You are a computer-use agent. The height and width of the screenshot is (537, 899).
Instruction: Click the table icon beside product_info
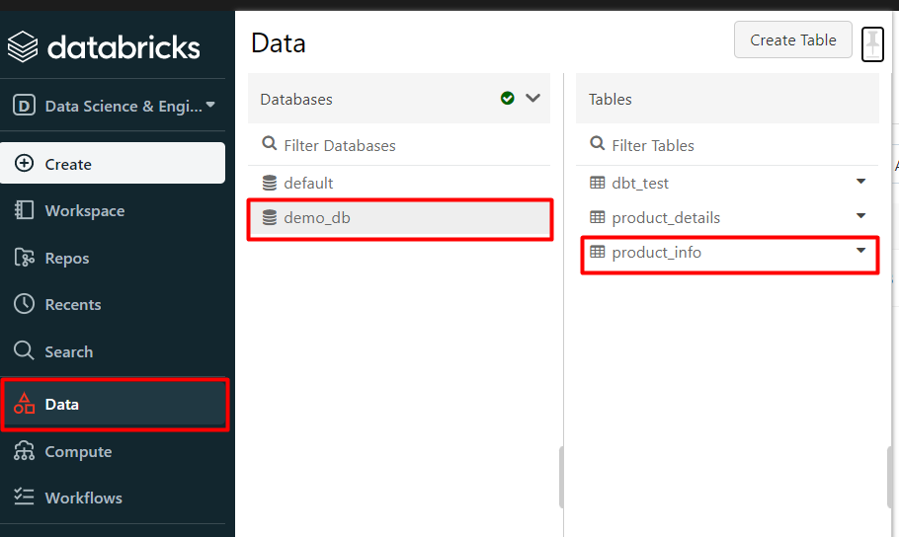pyautogui.click(x=598, y=251)
